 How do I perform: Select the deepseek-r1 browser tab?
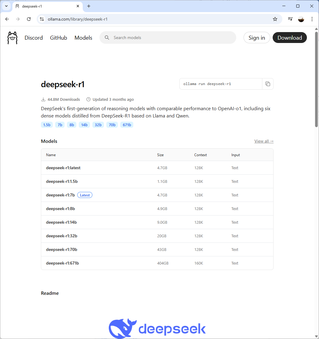point(48,6)
